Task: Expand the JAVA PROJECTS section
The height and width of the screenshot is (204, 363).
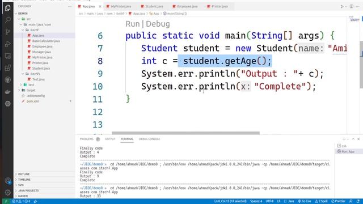Action: click(x=44, y=190)
